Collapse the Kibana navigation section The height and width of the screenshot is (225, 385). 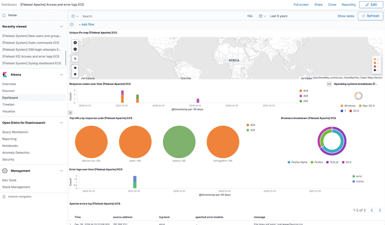coord(61,74)
